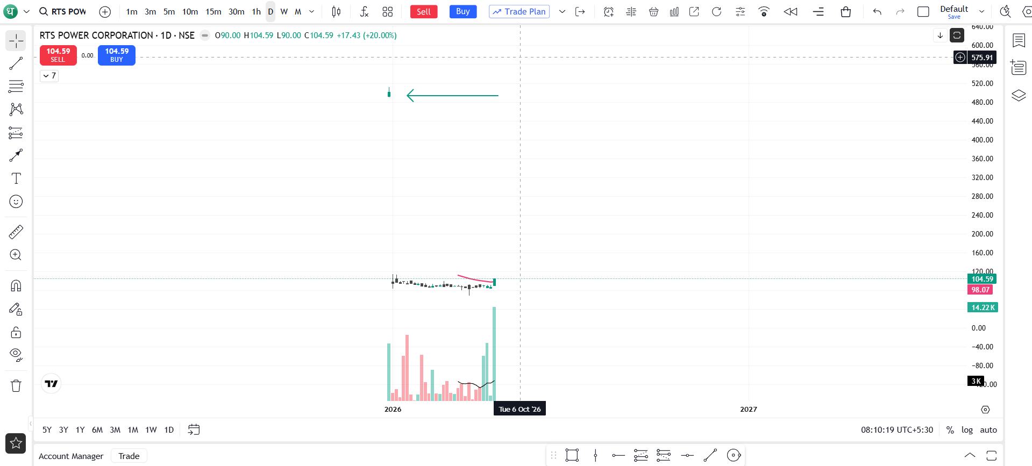Open the watchlist panel in right sidebar

1019,41
